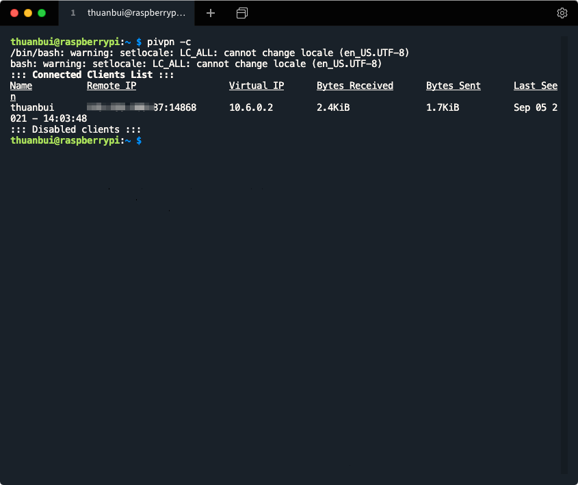Close the terminal window with the red button
This screenshot has height=485, width=578.
pos(14,13)
